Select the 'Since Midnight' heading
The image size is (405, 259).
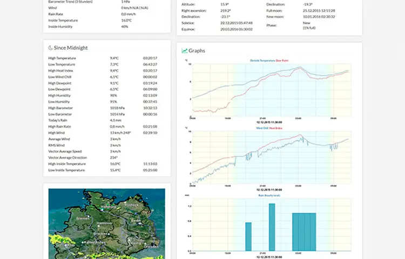tap(71, 47)
